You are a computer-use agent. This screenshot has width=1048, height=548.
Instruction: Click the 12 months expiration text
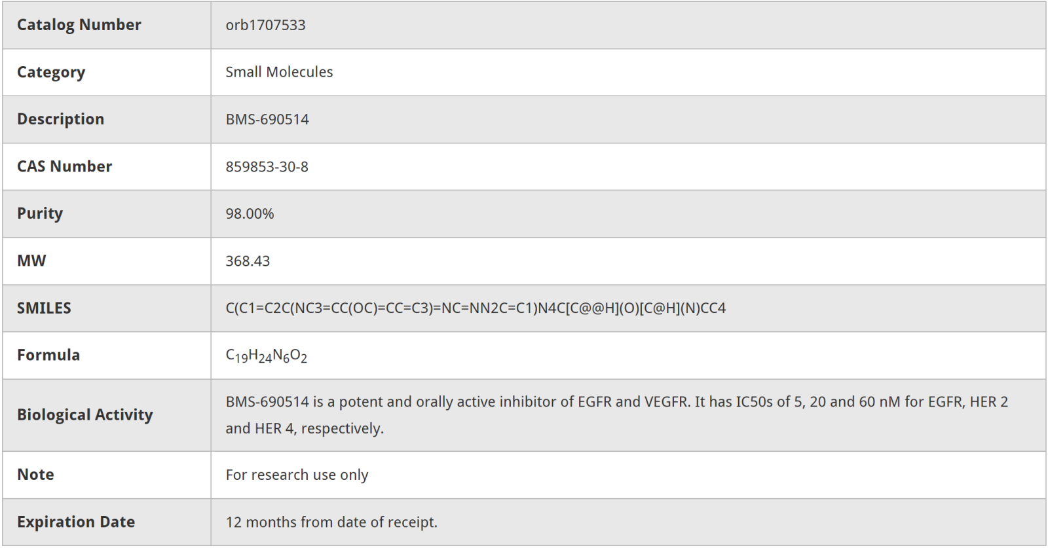coord(331,522)
